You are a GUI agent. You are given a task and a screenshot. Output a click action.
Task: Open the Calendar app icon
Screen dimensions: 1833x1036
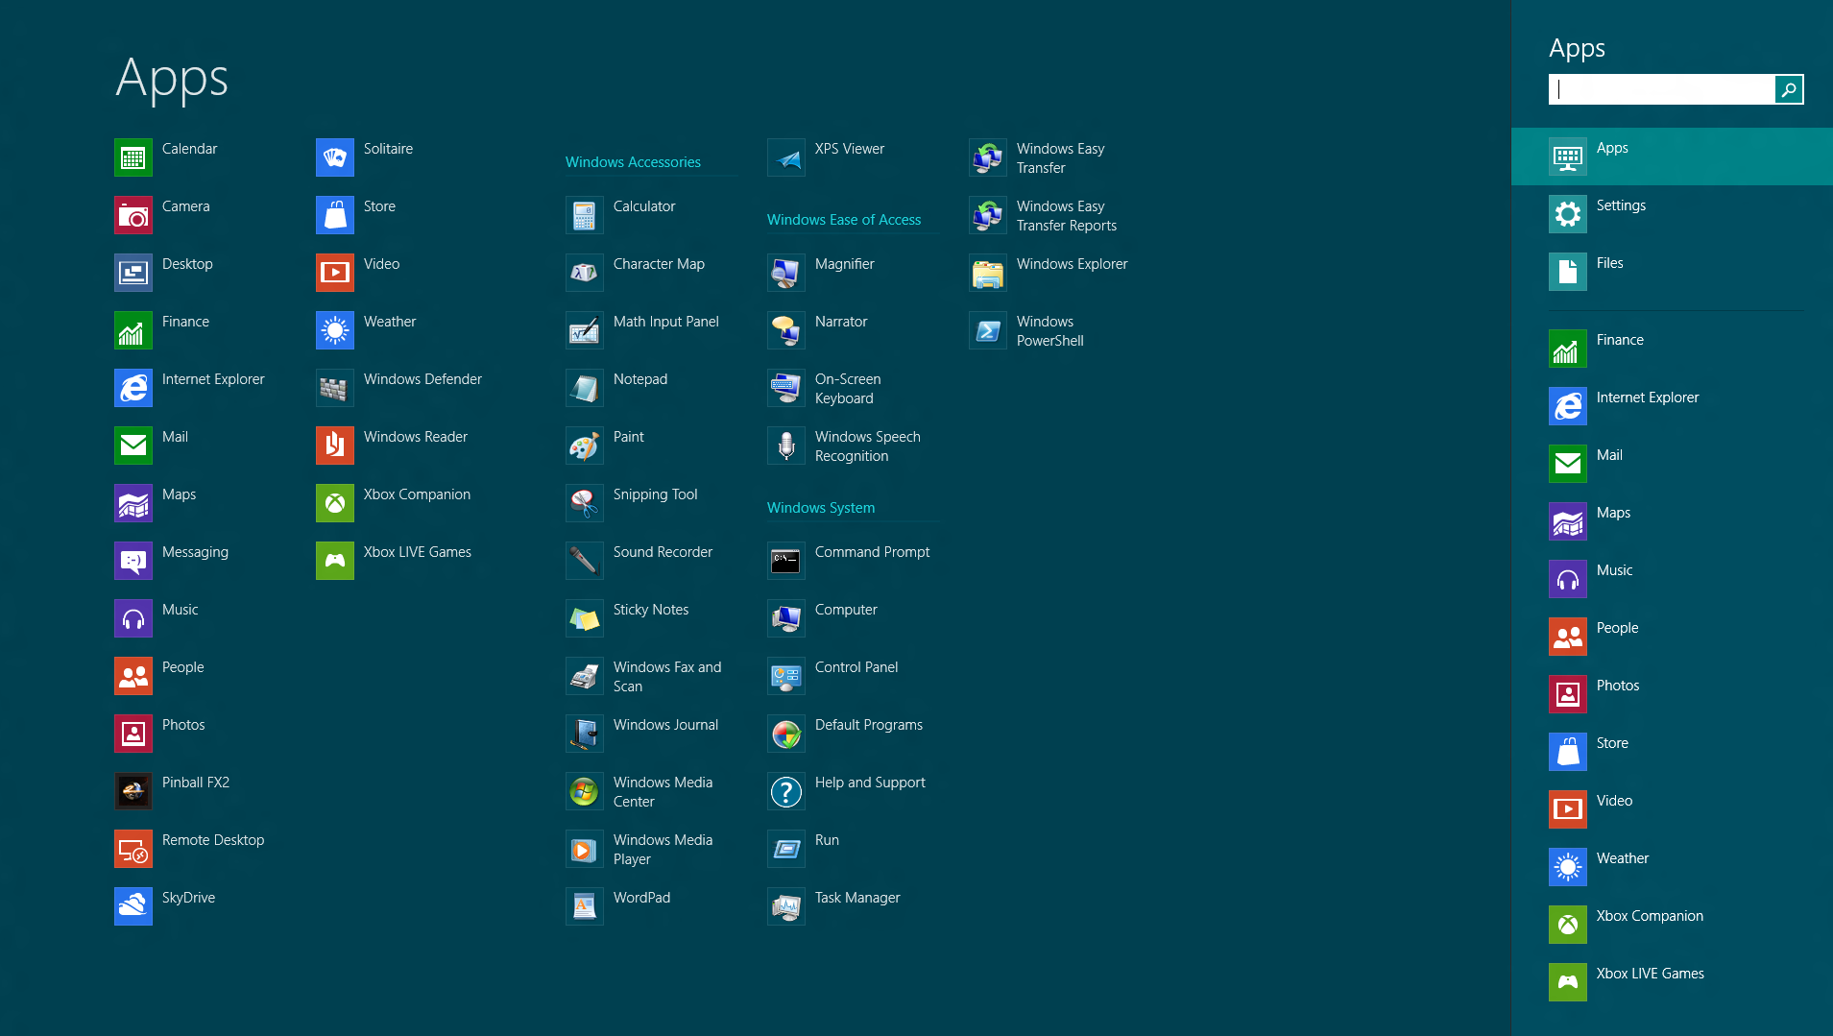[x=133, y=157]
